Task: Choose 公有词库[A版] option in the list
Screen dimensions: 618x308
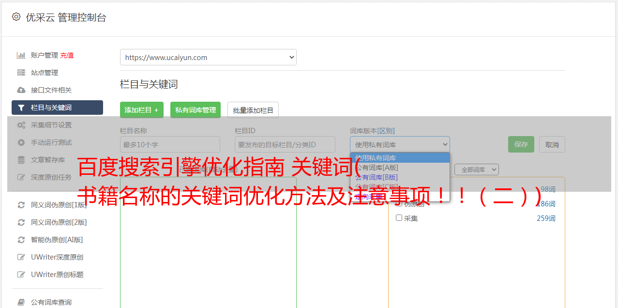Action: coord(400,168)
